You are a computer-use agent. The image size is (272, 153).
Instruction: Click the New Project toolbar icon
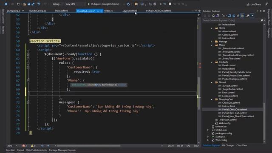(18, 4)
